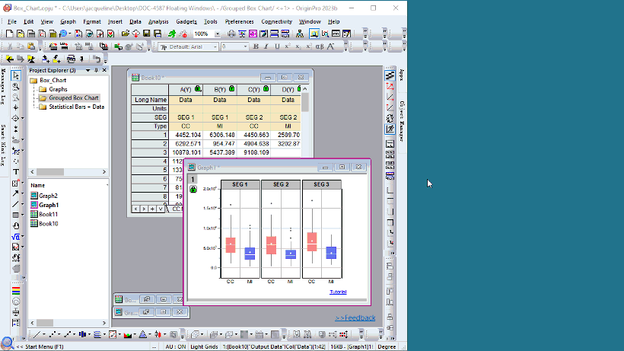The image size is (624, 351).
Task: Select the Text tool in left toolbar
Action: [x=15, y=172]
